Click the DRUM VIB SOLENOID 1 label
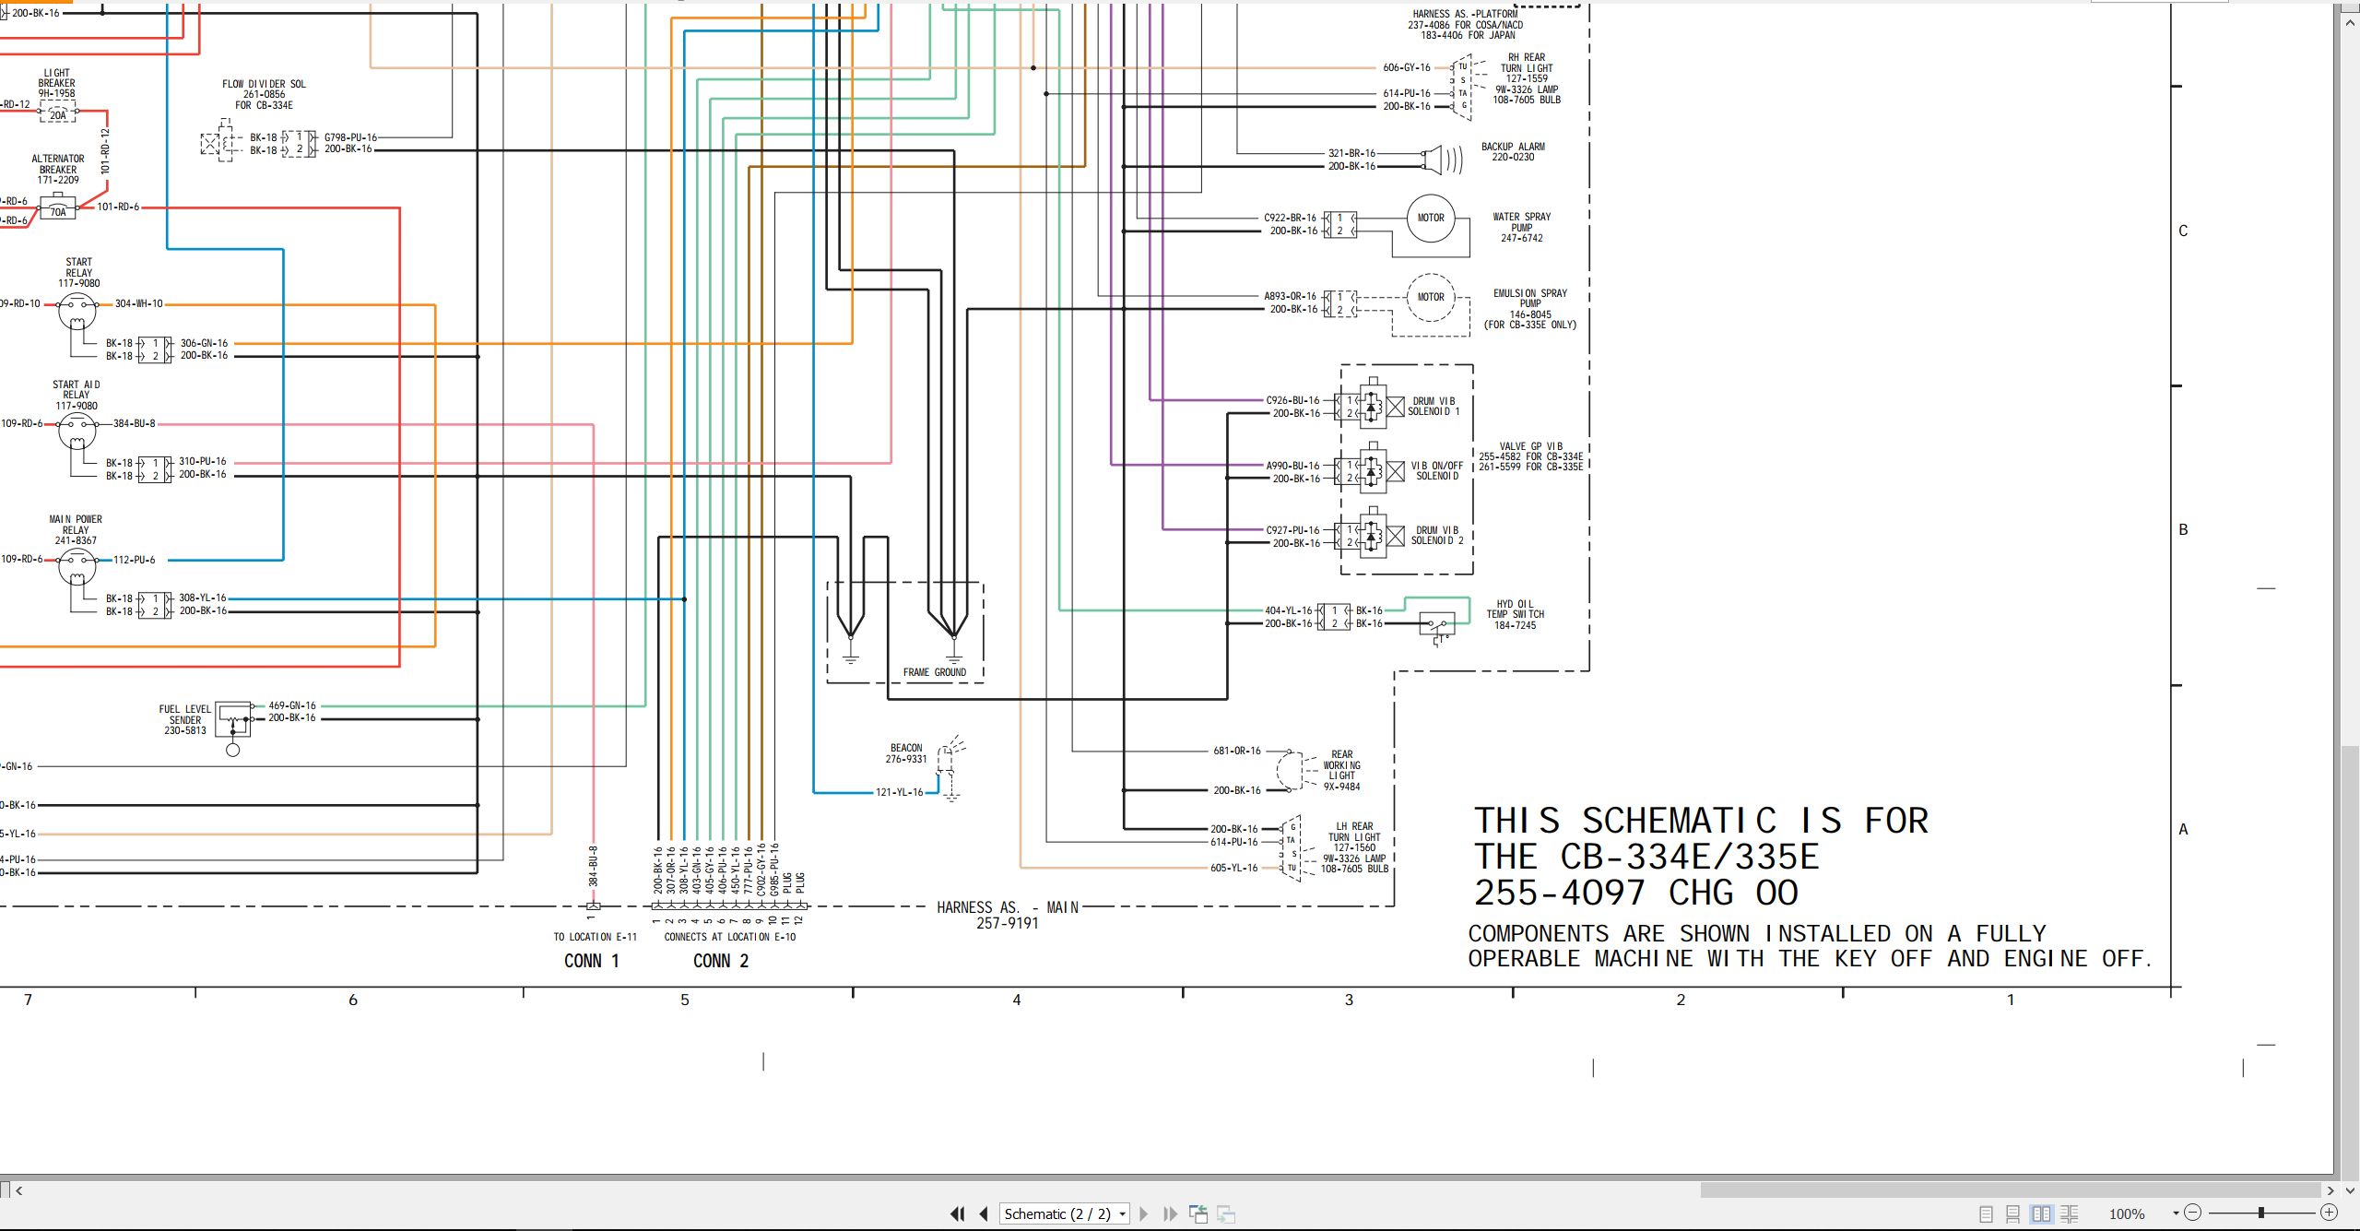 (1434, 407)
